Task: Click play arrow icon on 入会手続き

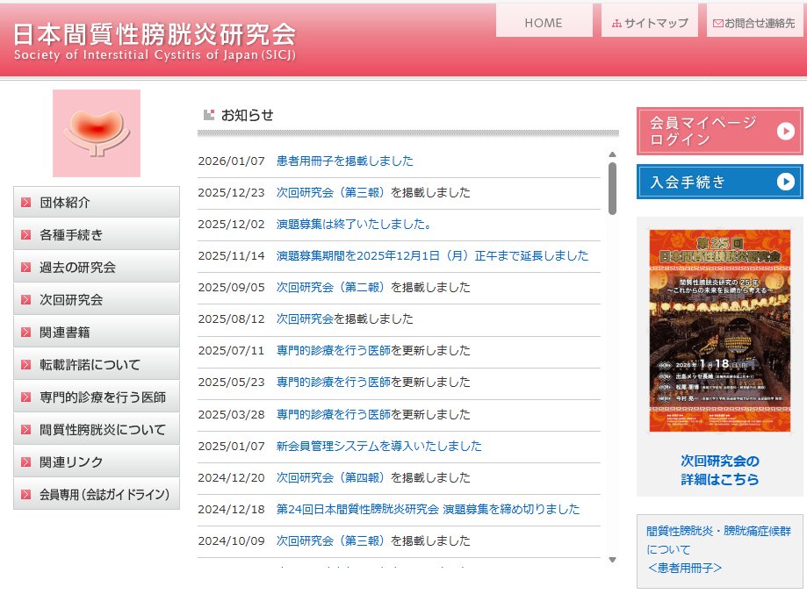Action: pyautogui.click(x=785, y=182)
